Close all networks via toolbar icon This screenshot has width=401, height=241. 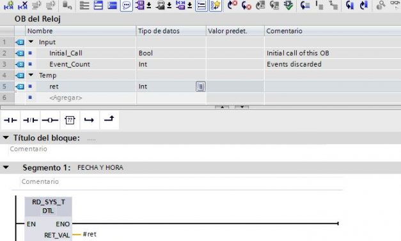coord(112,5)
